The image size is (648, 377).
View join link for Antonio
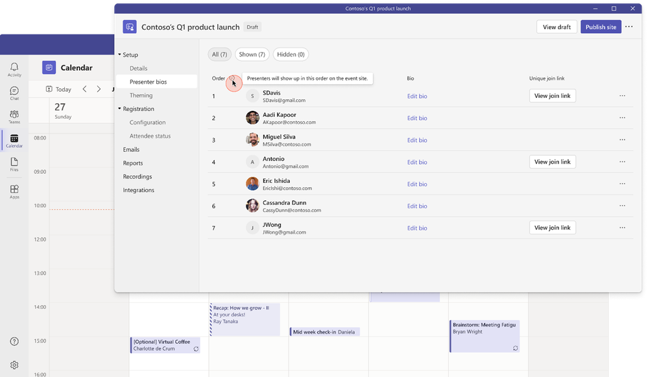point(553,162)
